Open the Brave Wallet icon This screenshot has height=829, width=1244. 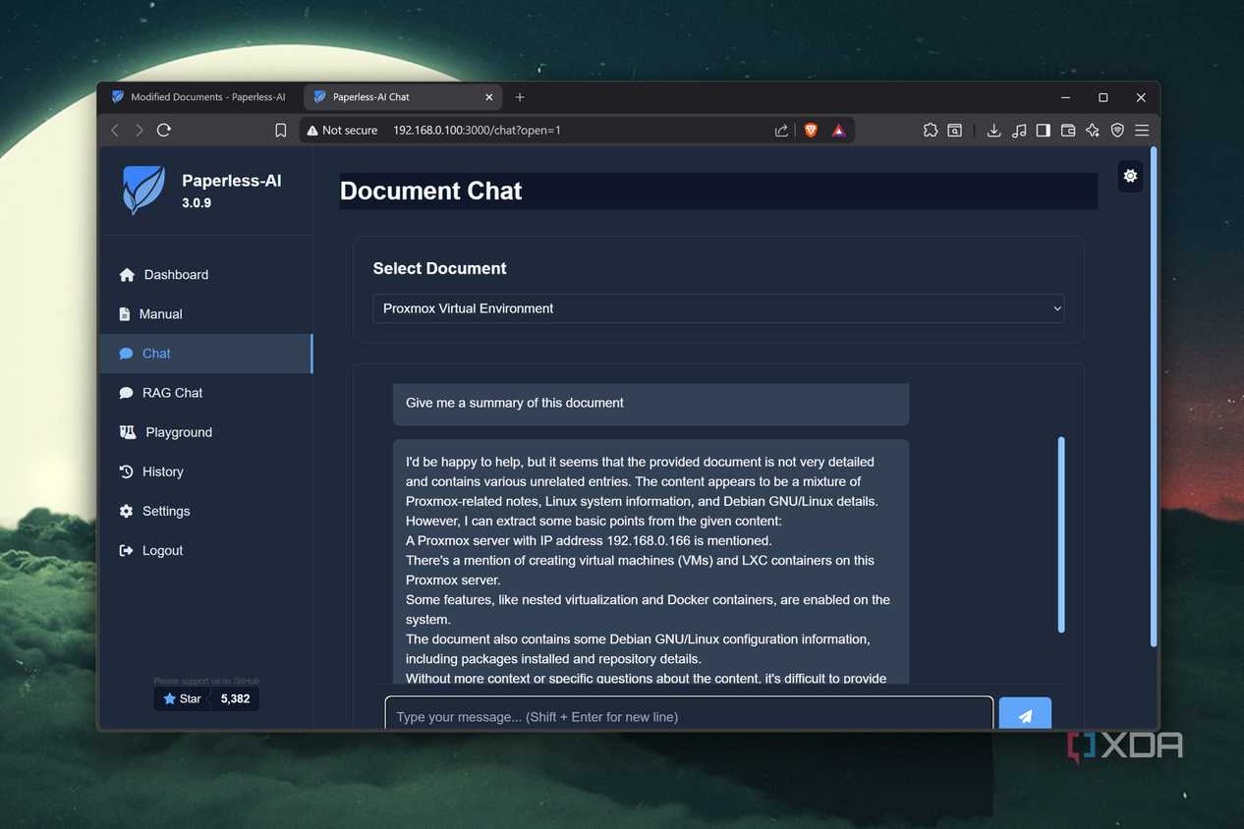(x=1068, y=130)
